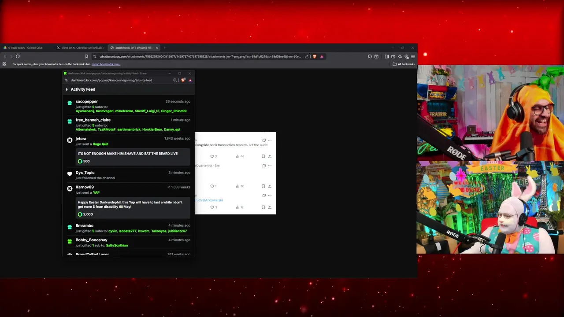Open more options on the Quartering tweet
Viewport: 564px width, 317px height.
coord(270,166)
